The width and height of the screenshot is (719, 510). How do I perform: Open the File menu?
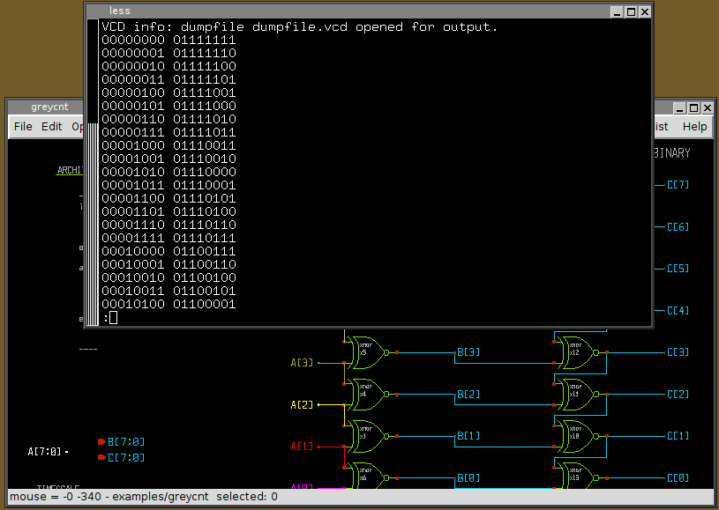click(x=23, y=126)
